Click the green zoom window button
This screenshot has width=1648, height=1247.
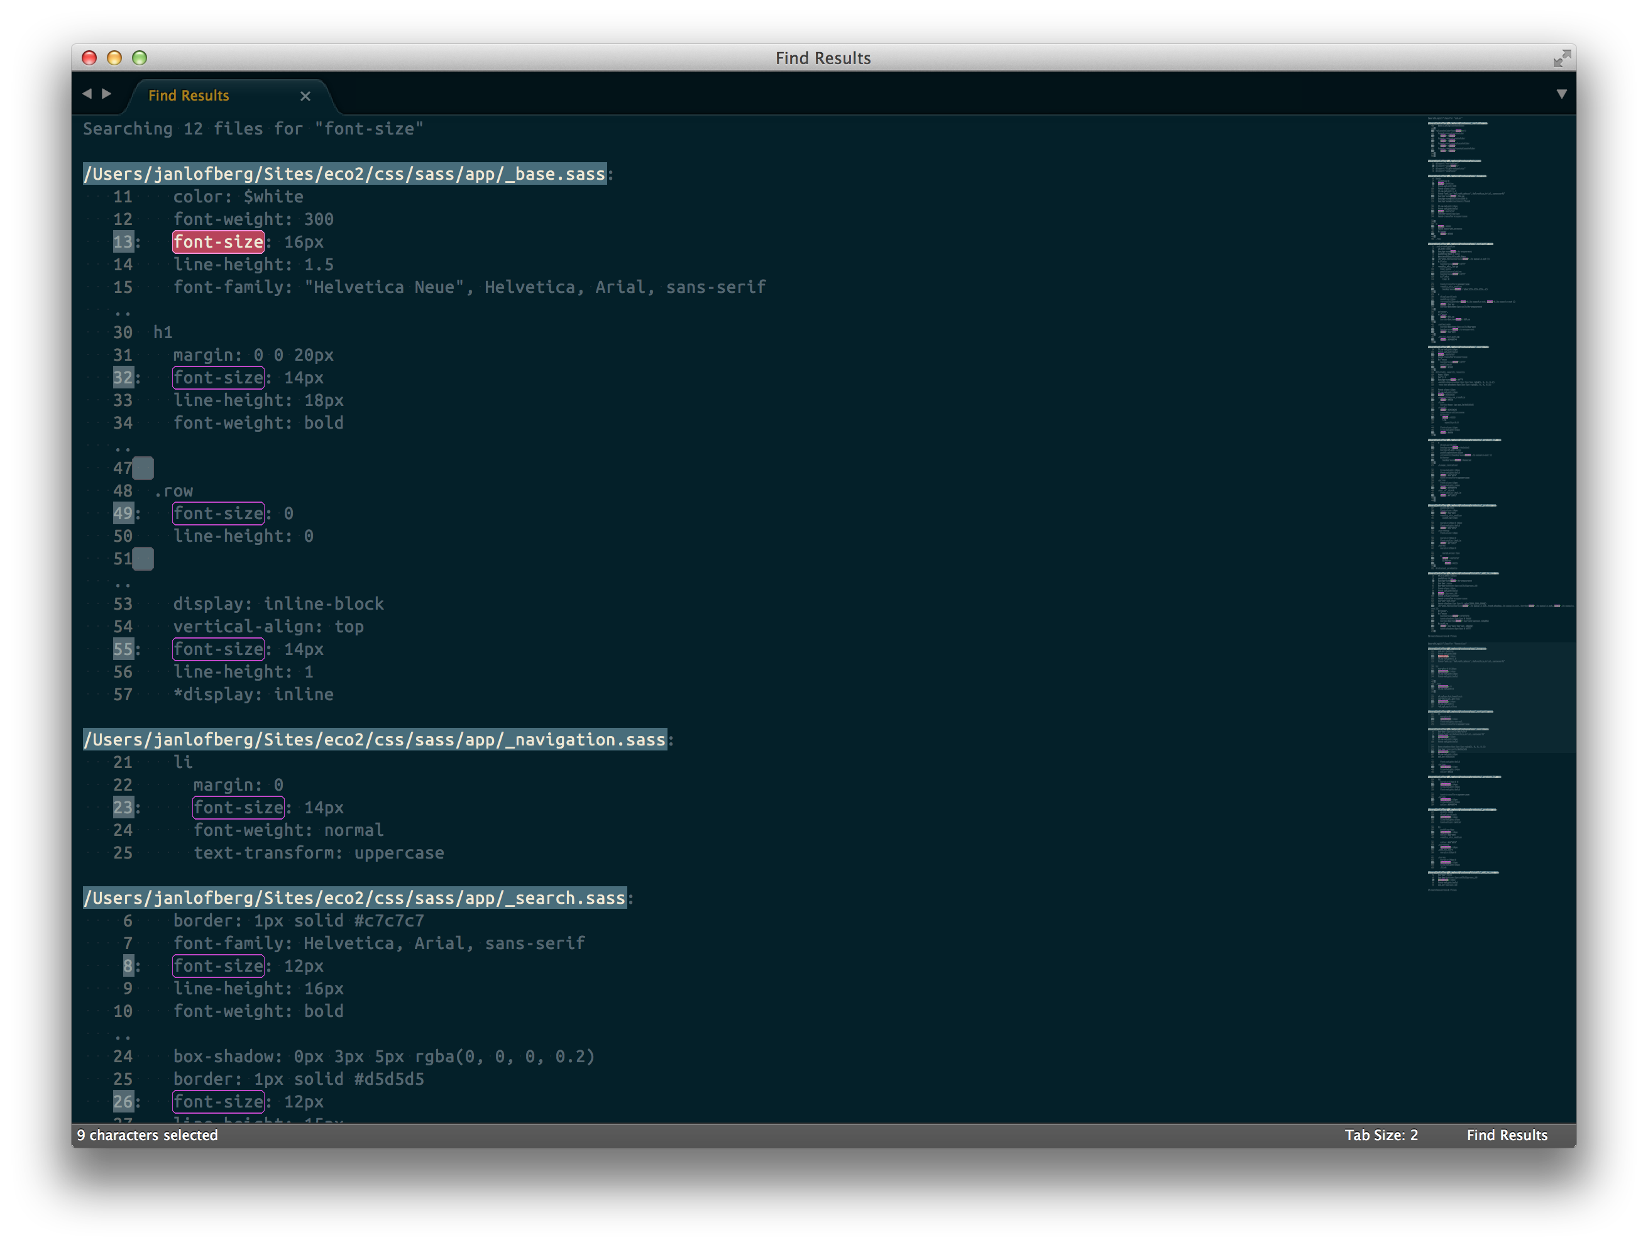[140, 58]
